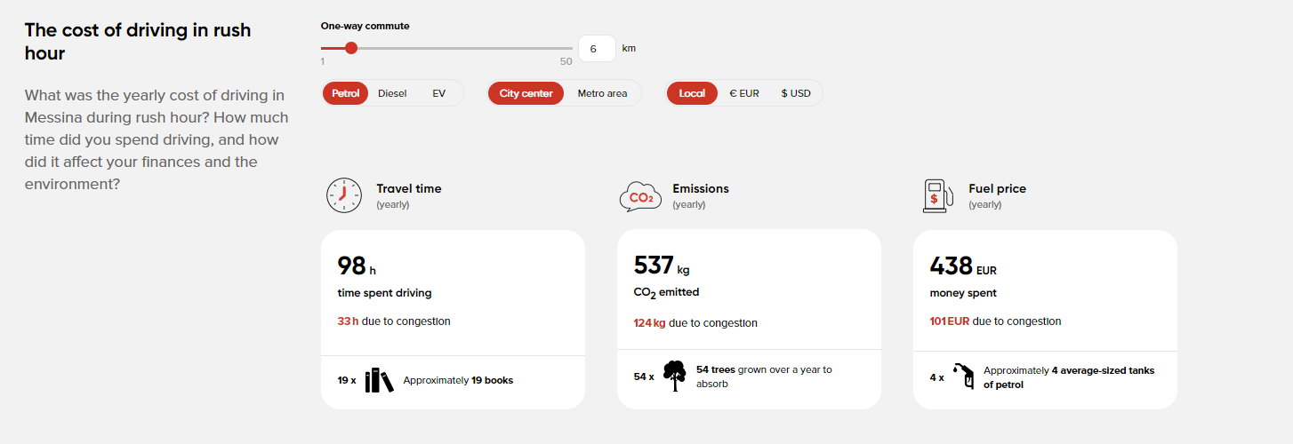Screen dimensions: 1293x444
Task: Select Local currency option
Action: click(692, 93)
